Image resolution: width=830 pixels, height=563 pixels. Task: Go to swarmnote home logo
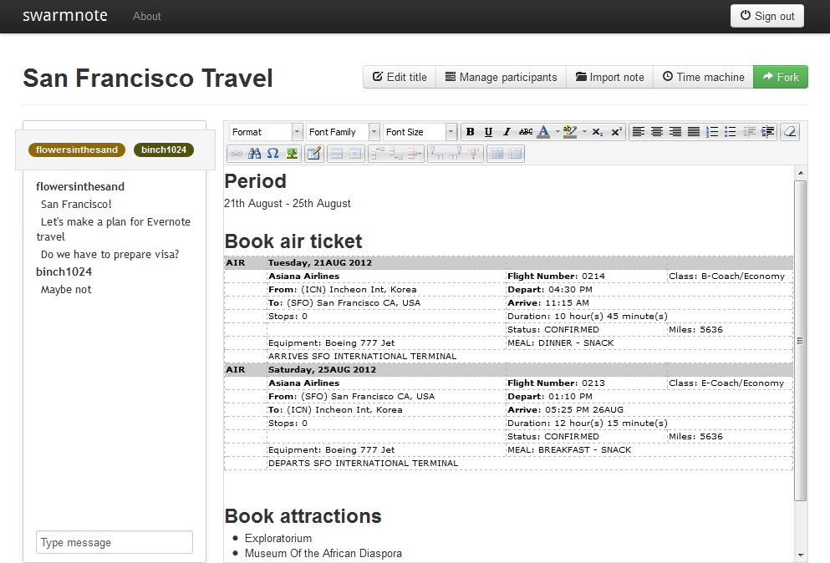click(65, 15)
